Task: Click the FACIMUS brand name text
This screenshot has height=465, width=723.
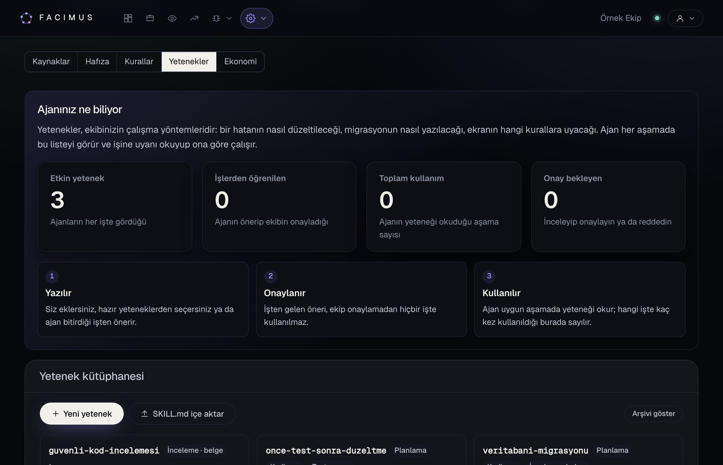Action: pos(66,18)
